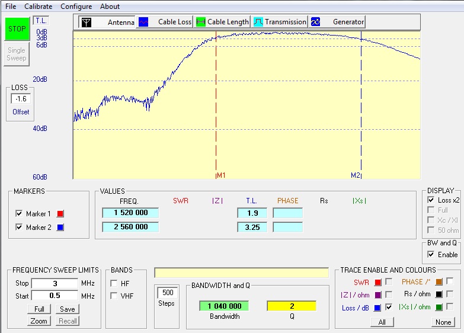The height and width of the screenshot is (333, 464).
Task: Open Generator mode
Action: (x=316, y=22)
